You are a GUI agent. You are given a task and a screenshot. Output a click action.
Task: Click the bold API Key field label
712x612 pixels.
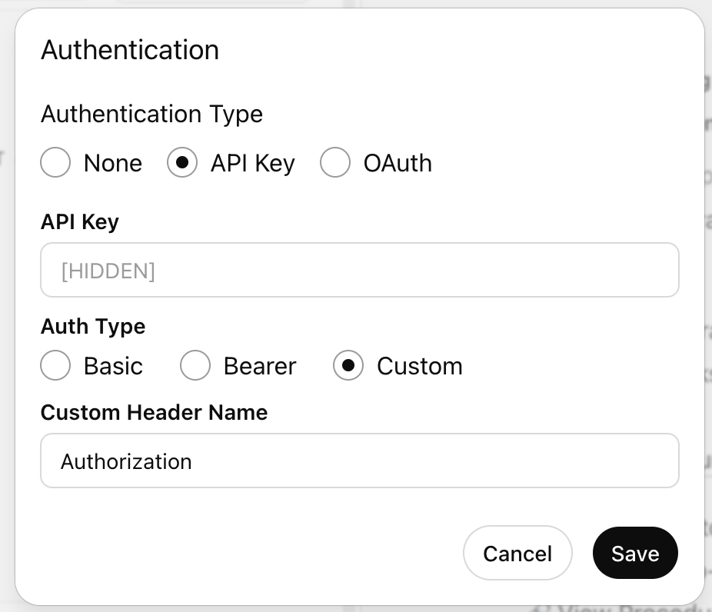pos(80,222)
